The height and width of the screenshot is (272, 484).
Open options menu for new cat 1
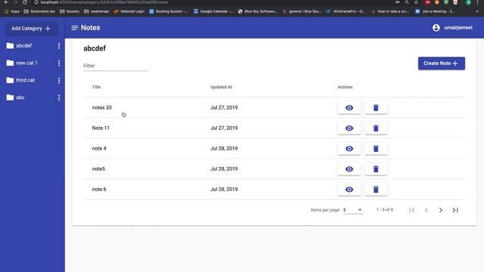point(59,63)
